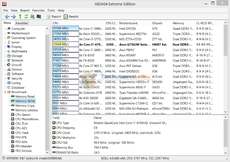Select the Database tree icon
Screen dimensions: 230x162
[x=9, y=87]
